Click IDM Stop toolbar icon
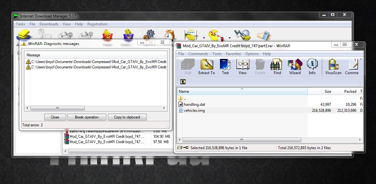 [65, 35]
